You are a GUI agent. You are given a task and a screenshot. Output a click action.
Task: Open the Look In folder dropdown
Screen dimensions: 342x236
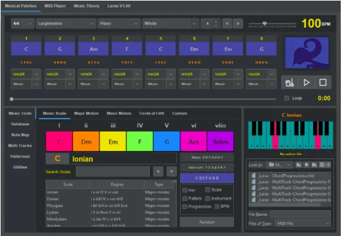tap(279, 165)
